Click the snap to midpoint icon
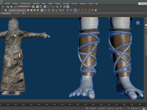147x110 pixels. click(x=89, y=10)
